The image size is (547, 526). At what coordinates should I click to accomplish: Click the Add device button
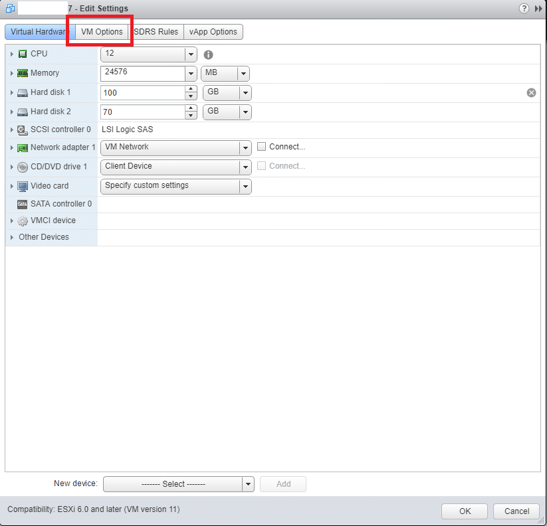[283, 483]
